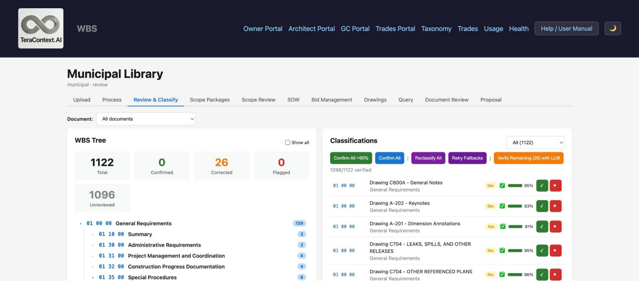Open the GC Portal link
This screenshot has width=639, height=283.
coord(355,29)
